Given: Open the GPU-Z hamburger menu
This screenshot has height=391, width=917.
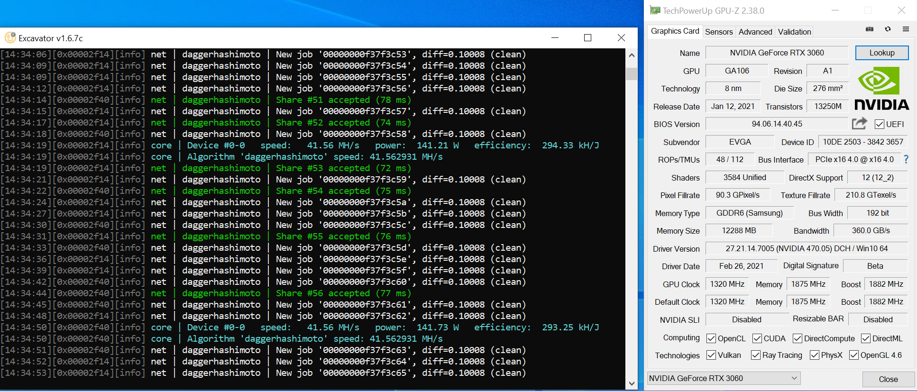Looking at the screenshot, I should click(x=906, y=29).
